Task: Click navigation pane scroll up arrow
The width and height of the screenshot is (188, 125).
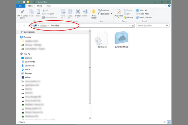Action: click(90, 30)
